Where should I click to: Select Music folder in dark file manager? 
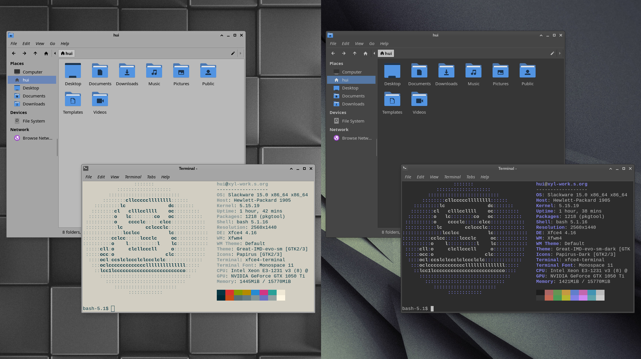pos(473,74)
